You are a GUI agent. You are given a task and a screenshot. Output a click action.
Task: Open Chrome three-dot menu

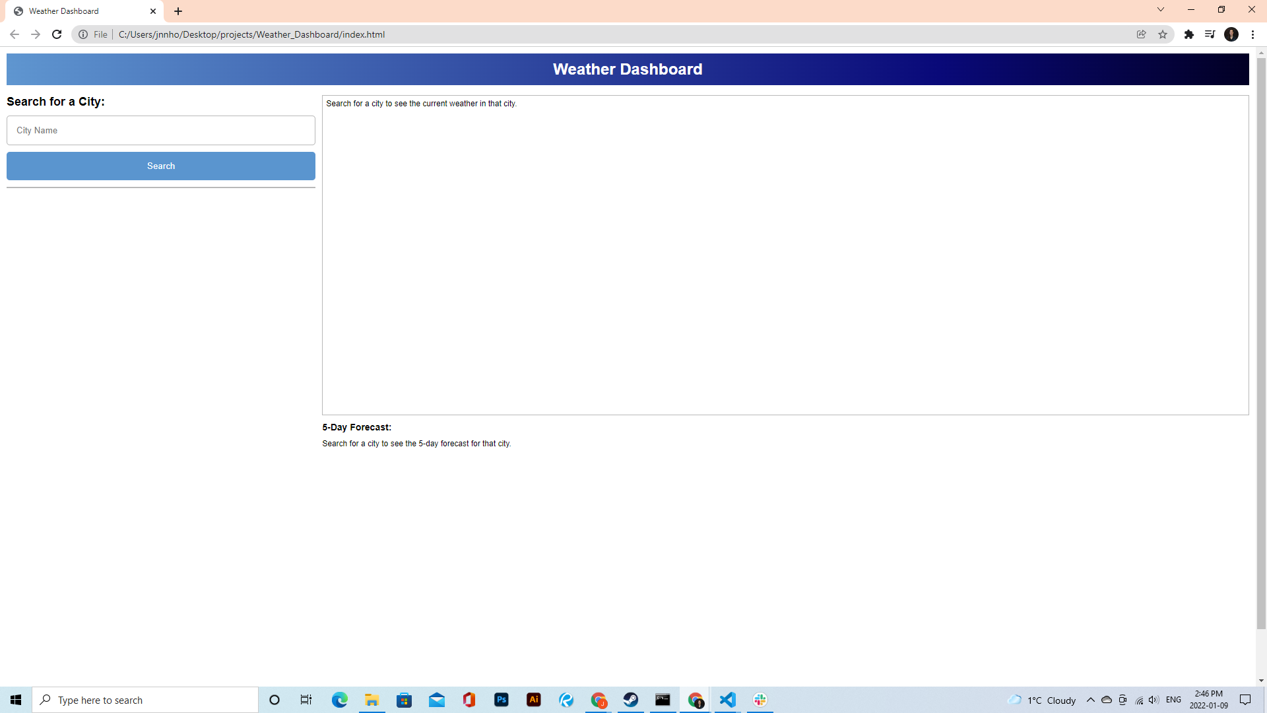click(x=1252, y=34)
